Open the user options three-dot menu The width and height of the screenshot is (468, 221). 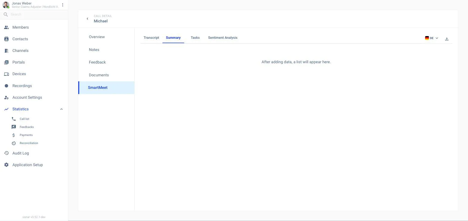click(63, 5)
